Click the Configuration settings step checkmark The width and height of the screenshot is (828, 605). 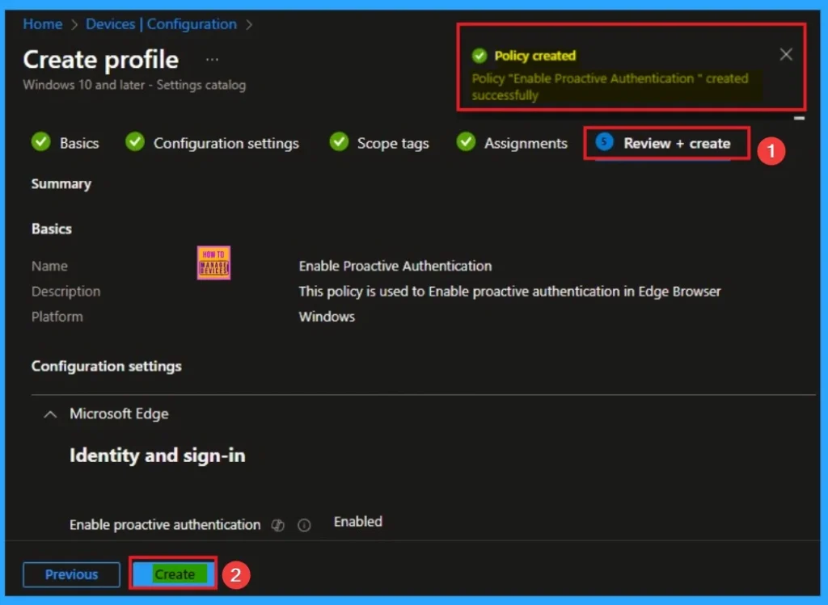(x=135, y=142)
